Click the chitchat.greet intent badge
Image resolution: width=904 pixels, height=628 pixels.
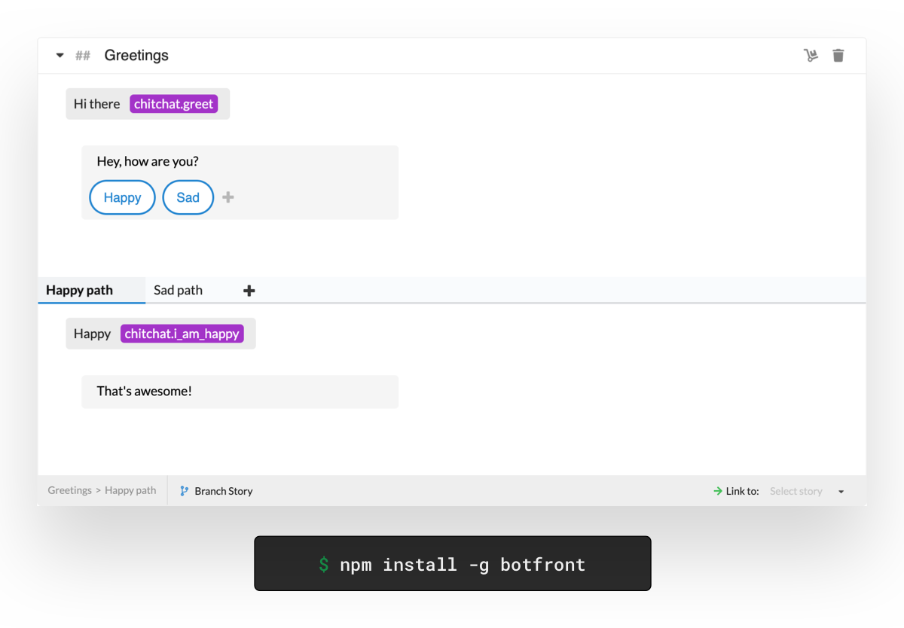click(173, 103)
